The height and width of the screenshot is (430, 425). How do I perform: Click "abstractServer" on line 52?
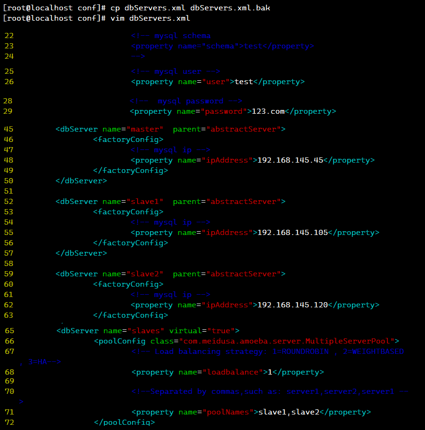[243, 202]
